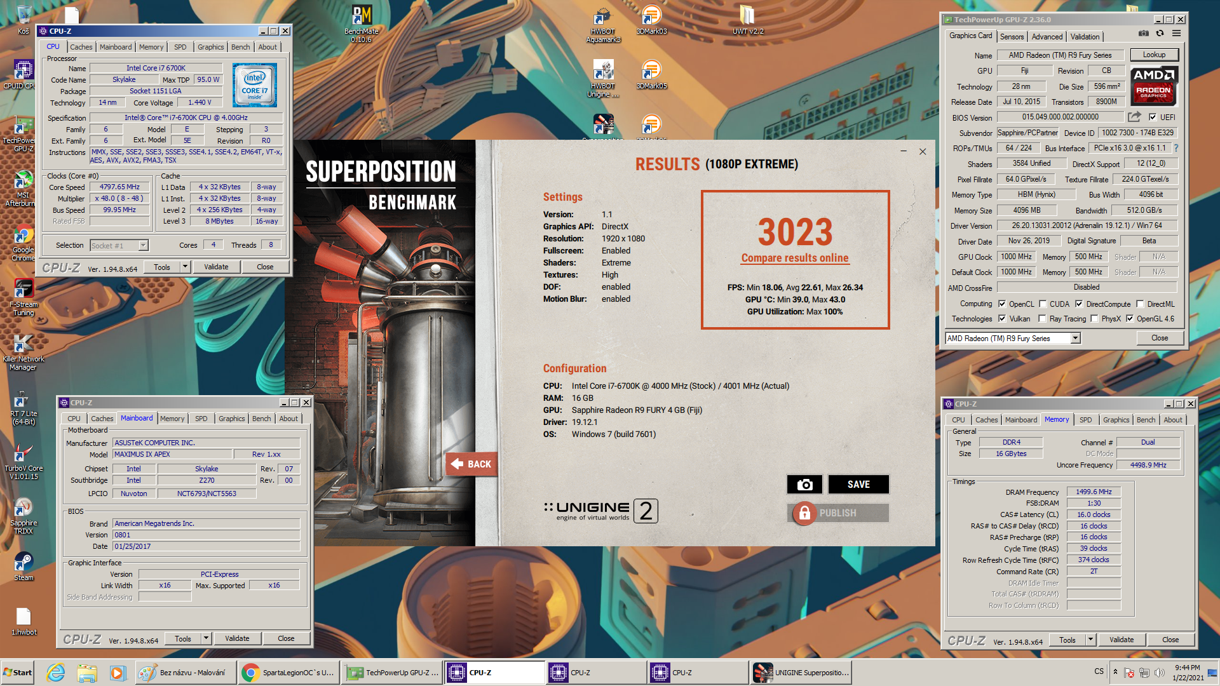Click Compare results online link
The image size is (1220, 686).
coord(794,258)
